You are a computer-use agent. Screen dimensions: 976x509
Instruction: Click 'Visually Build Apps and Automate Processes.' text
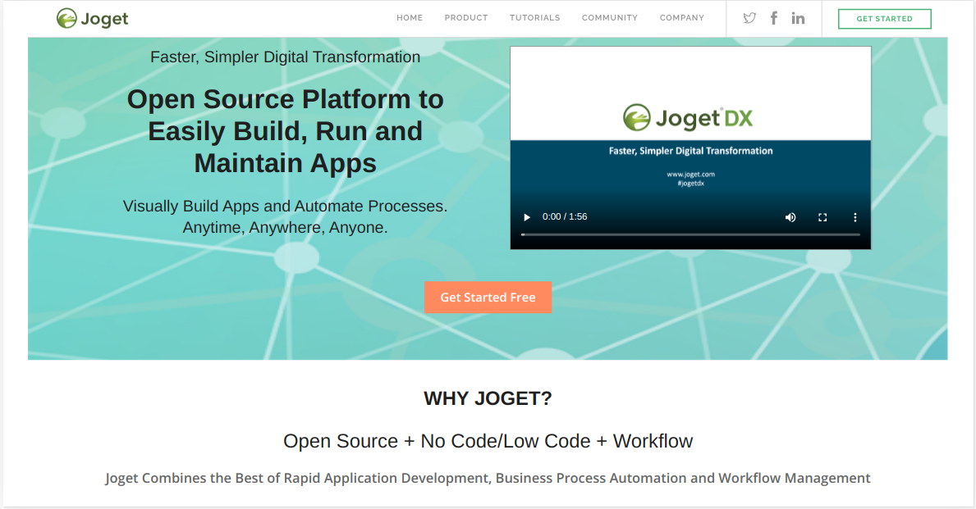(x=285, y=207)
